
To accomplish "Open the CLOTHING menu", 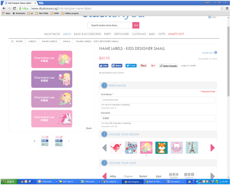I will pyautogui.click(x=139, y=34).
